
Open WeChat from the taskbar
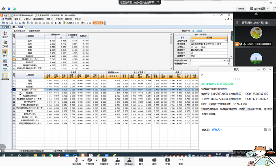tap(51, 155)
